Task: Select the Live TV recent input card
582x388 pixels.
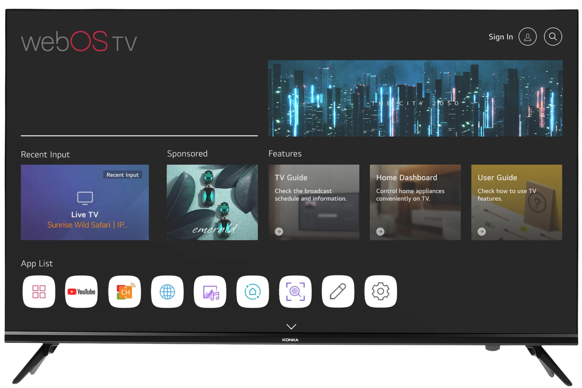Action: tap(85, 202)
